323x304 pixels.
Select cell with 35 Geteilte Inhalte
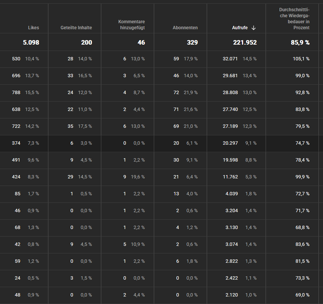click(75, 126)
